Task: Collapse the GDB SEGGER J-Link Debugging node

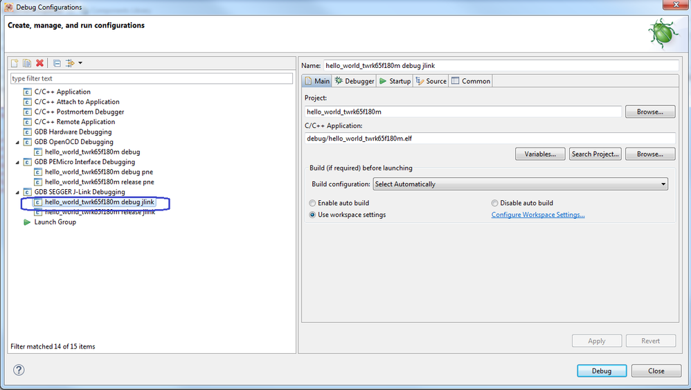Action: click(x=17, y=193)
